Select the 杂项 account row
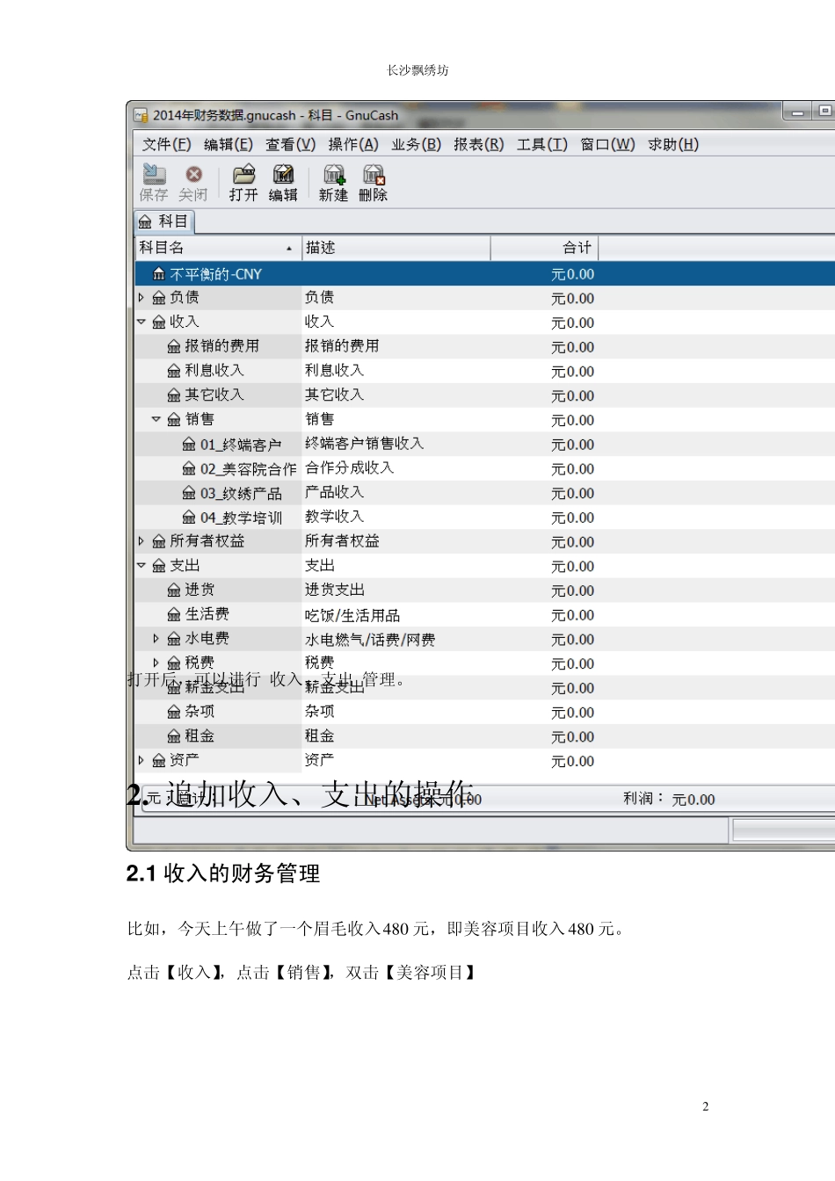The width and height of the screenshot is (835, 1181). [485, 712]
